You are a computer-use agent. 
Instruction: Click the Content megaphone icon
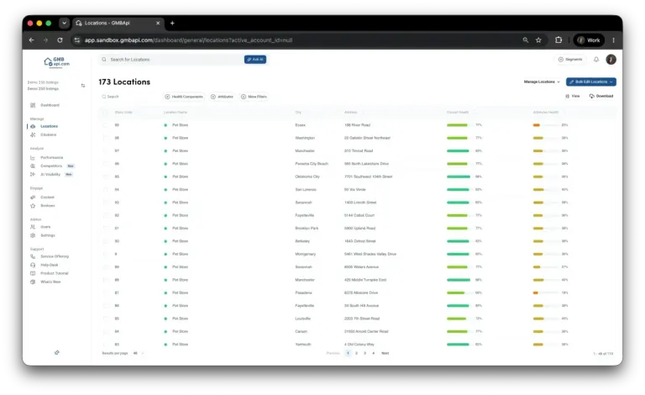click(x=33, y=197)
